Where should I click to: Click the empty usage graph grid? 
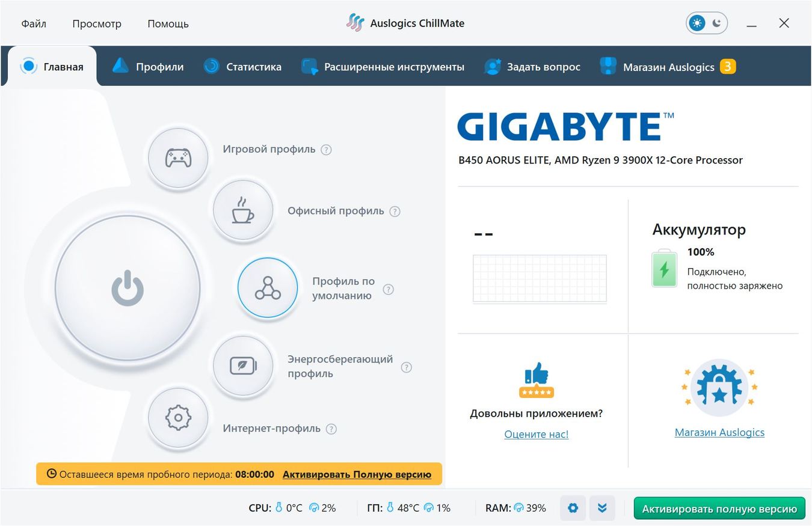pos(540,278)
